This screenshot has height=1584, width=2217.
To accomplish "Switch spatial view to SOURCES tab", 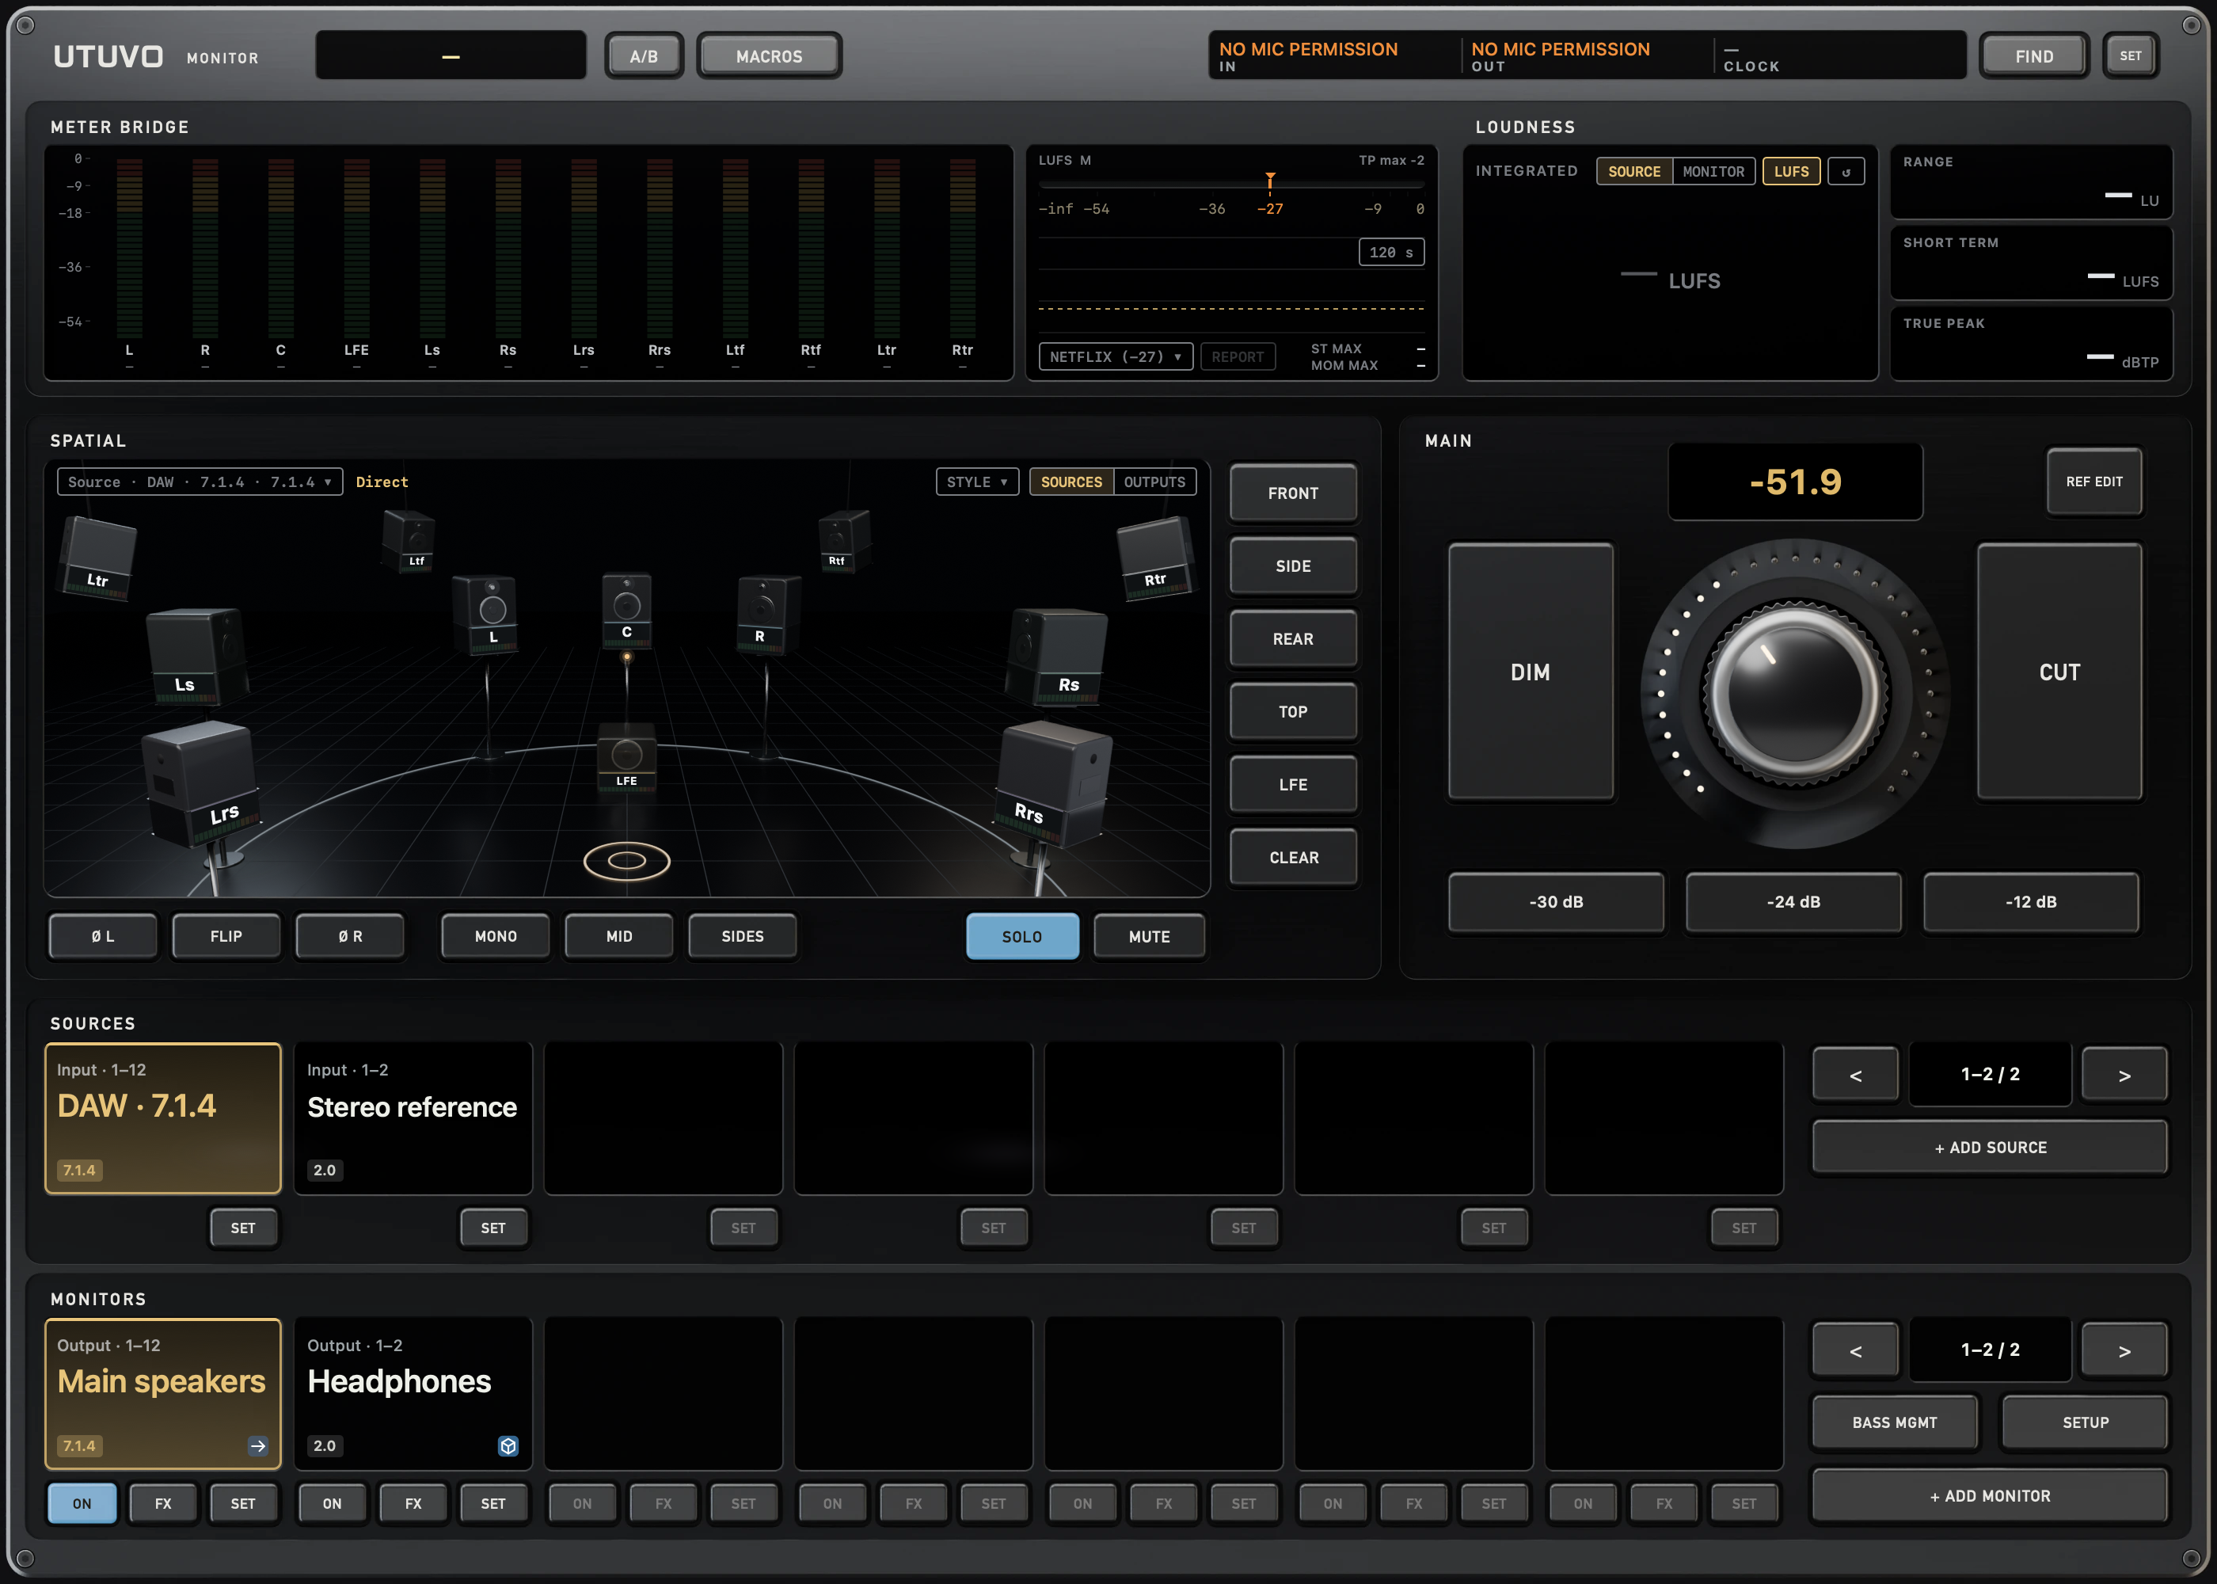I will coord(1071,482).
